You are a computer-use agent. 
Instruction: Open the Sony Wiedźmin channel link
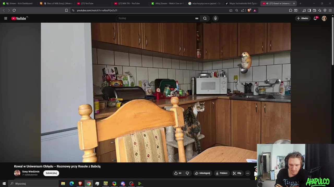[31, 171]
